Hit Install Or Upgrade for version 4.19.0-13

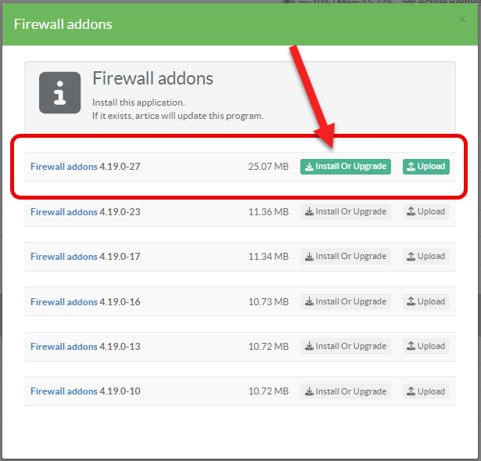click(x=345, y=346)
